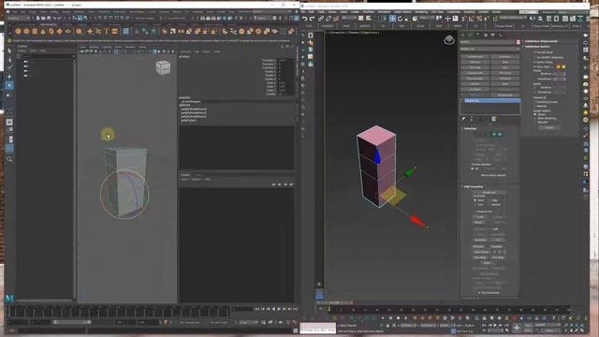Screen dimensions: 599x337
Task: Pick the Select tool in Maya's toolbox
Action: tap(9, 51)
